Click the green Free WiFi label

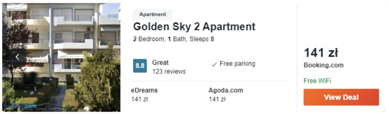(317, 81)
